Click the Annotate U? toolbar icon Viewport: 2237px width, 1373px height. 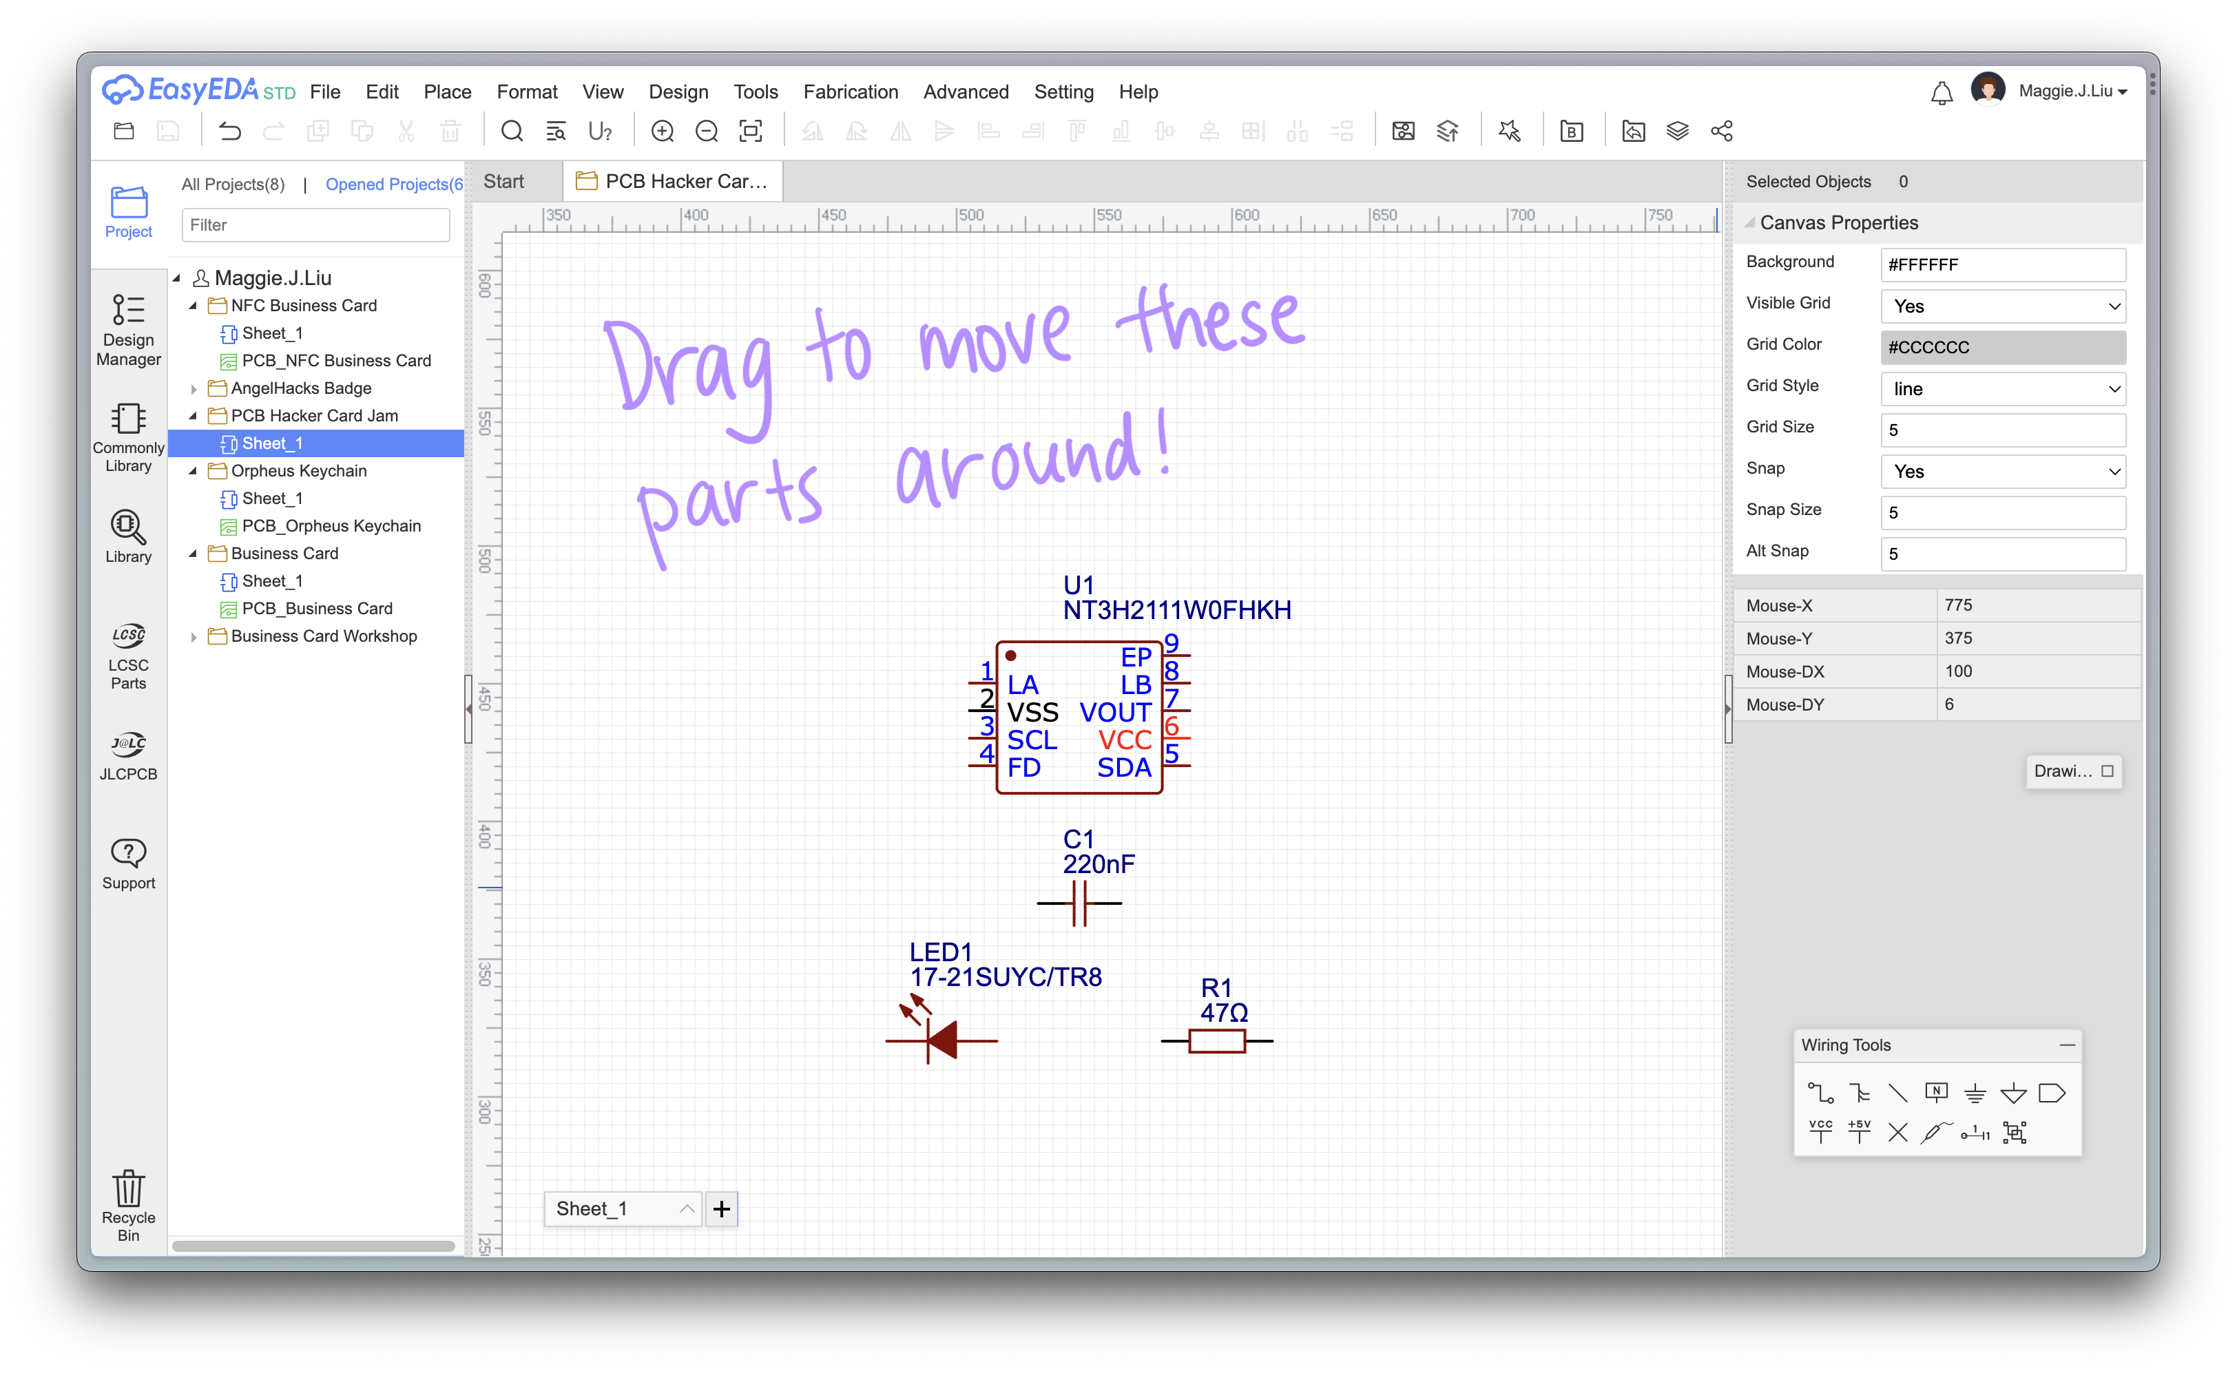pyautogui.click(x=599, y=132)
